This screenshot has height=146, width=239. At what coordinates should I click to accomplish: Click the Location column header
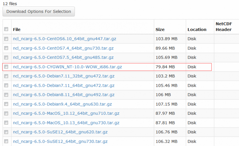pyautogui.click(x=197, y=29)
